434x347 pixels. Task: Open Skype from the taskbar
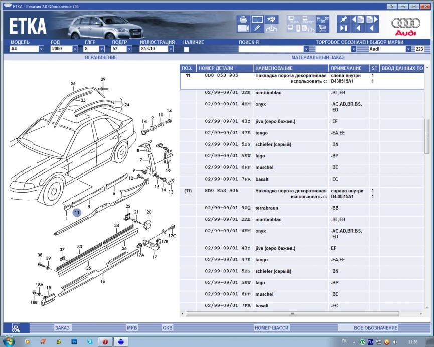[90, 342]
